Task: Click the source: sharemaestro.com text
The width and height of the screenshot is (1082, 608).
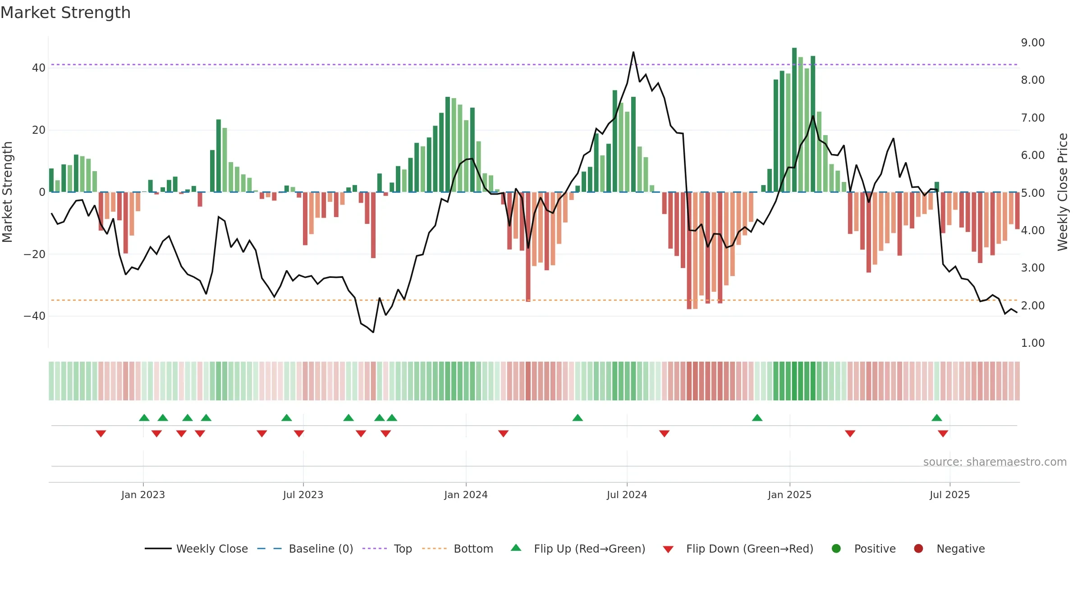Action: [995, 462]
